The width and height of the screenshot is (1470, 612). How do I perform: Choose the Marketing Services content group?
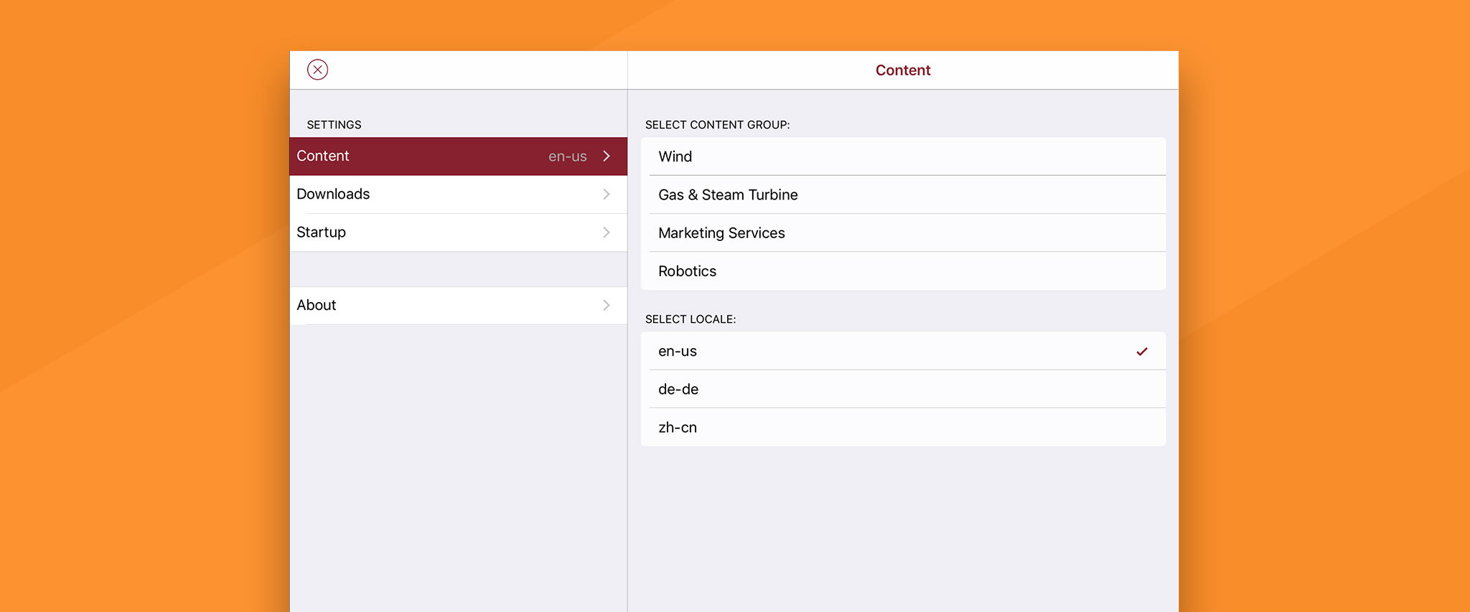903,232
